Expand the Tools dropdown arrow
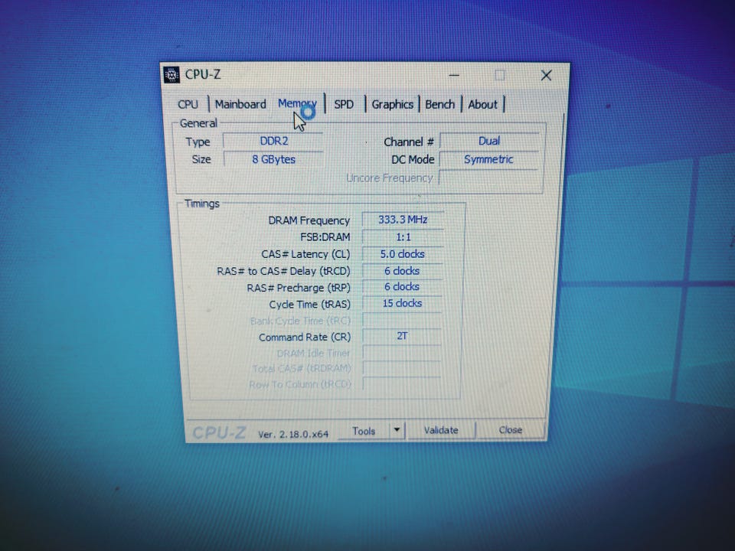 pyautogui.click(x=397, y=429)
